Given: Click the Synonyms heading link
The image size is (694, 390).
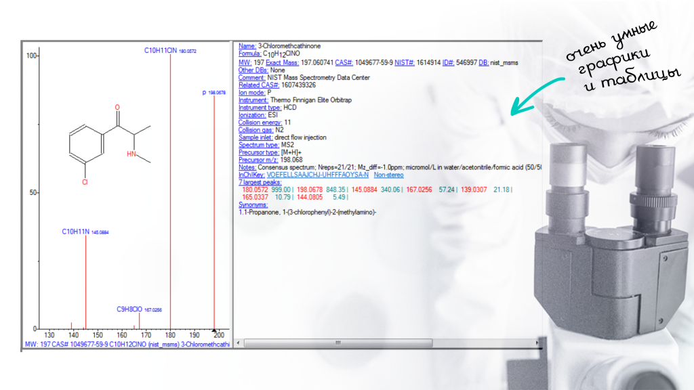Looking at the screenshot, I should pos(253,204).
